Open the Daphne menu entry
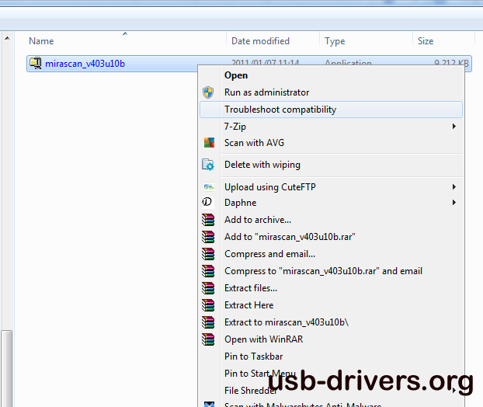483x407 pixels. pos(331,203)
